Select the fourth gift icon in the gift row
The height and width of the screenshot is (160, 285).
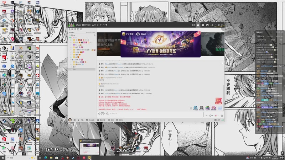[213, 108]
